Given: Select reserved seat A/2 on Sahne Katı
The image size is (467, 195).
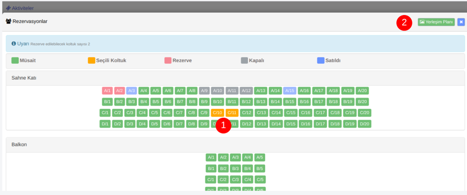Looking at the screenshot, I should pyautogui.click(x=119, y=91).
